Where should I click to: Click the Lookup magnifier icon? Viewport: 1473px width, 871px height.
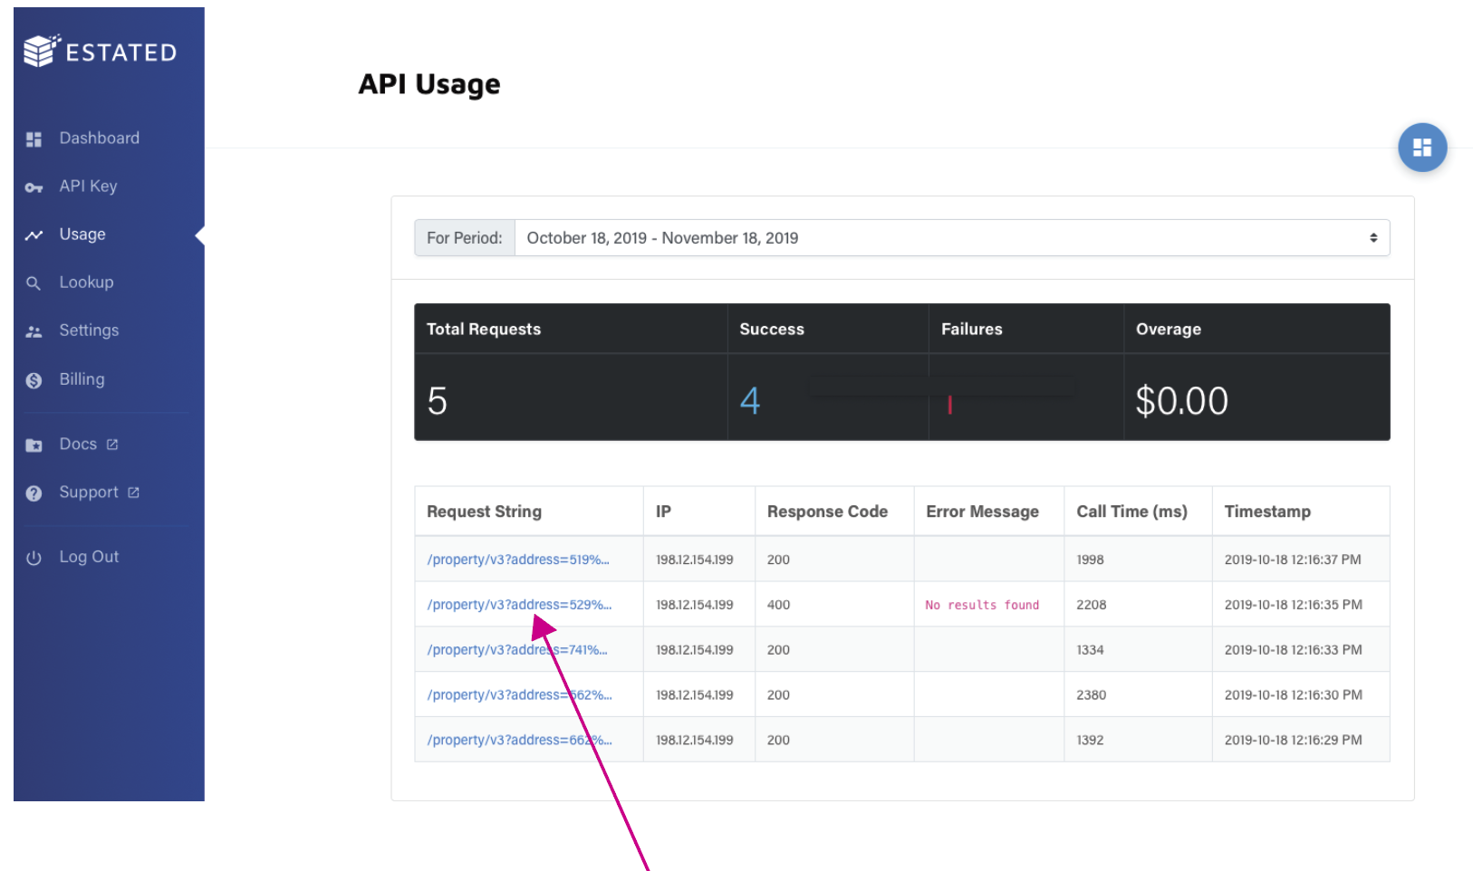34,283
